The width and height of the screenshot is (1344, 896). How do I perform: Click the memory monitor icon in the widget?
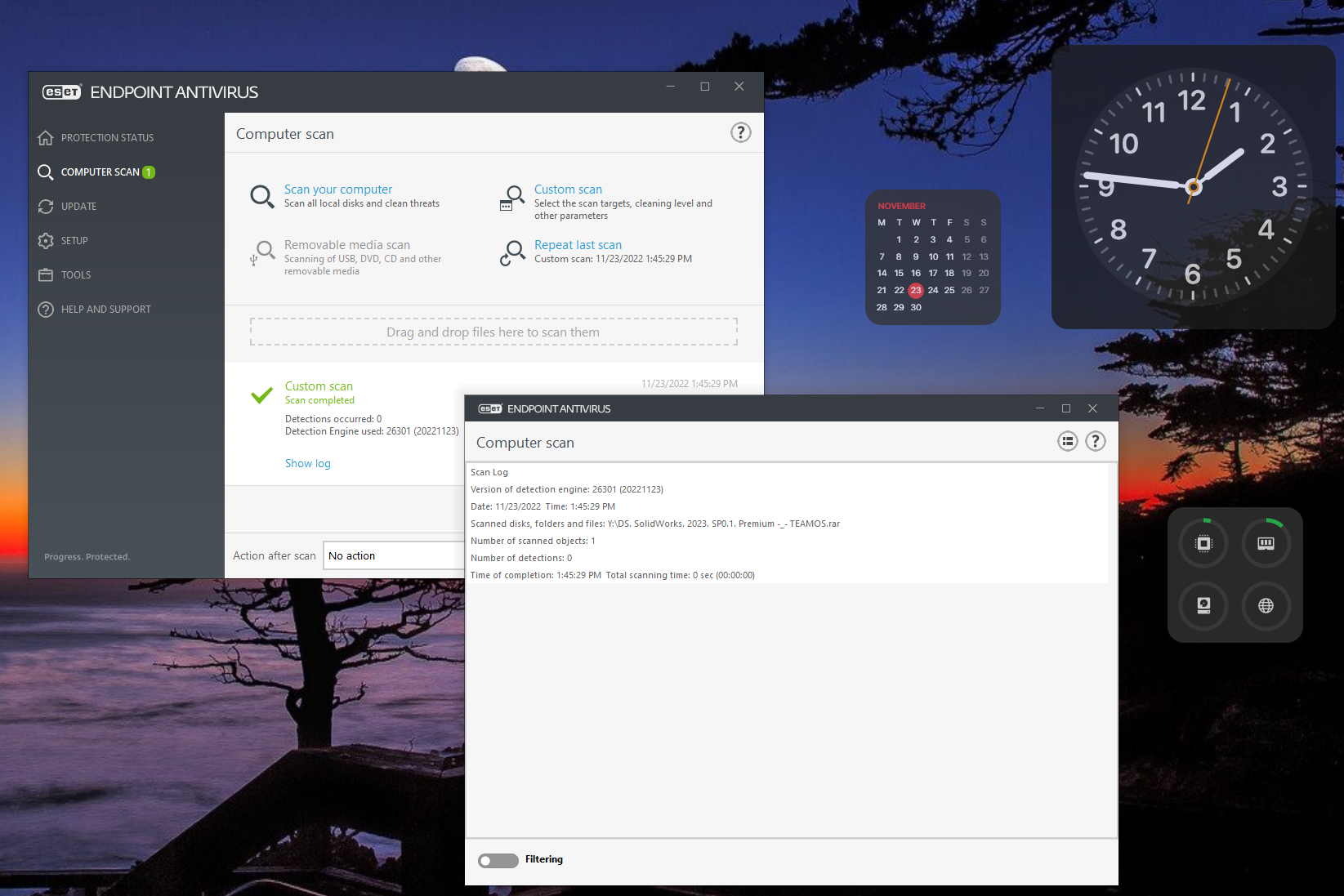click(1266, 543)
